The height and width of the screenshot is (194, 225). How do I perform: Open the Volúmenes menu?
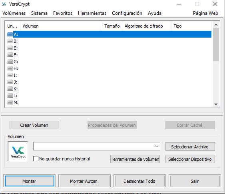coord(14,13)
